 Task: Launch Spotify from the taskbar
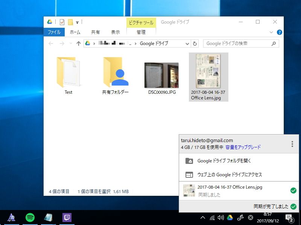[x=30, y=217]
